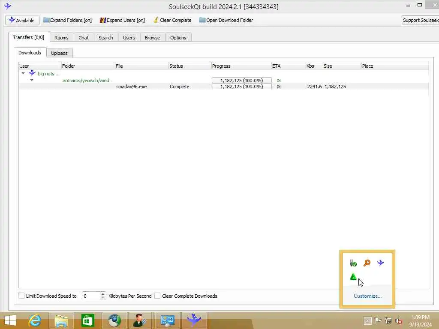Click the Support Soulseek button
This screenshot has width=439, height=329.
click(x=420, y=20)
